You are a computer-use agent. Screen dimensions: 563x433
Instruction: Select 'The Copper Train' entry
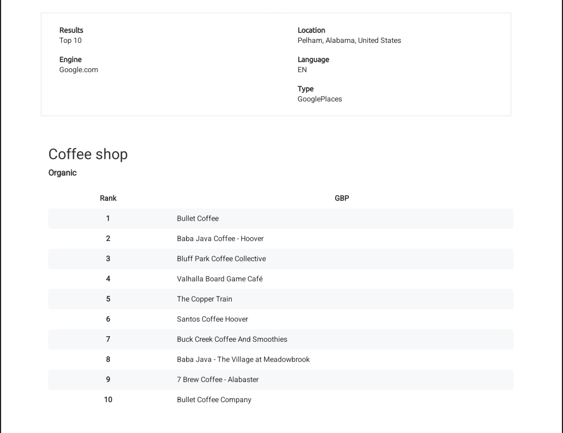(204, 299)
